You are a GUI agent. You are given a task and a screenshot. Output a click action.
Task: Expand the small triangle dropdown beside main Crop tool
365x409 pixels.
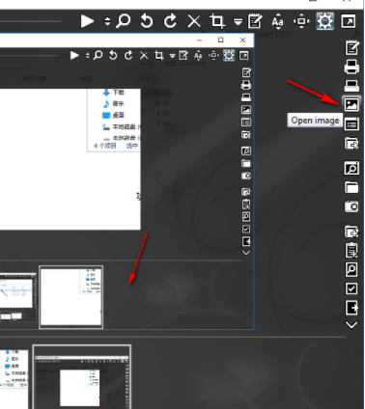238,22
